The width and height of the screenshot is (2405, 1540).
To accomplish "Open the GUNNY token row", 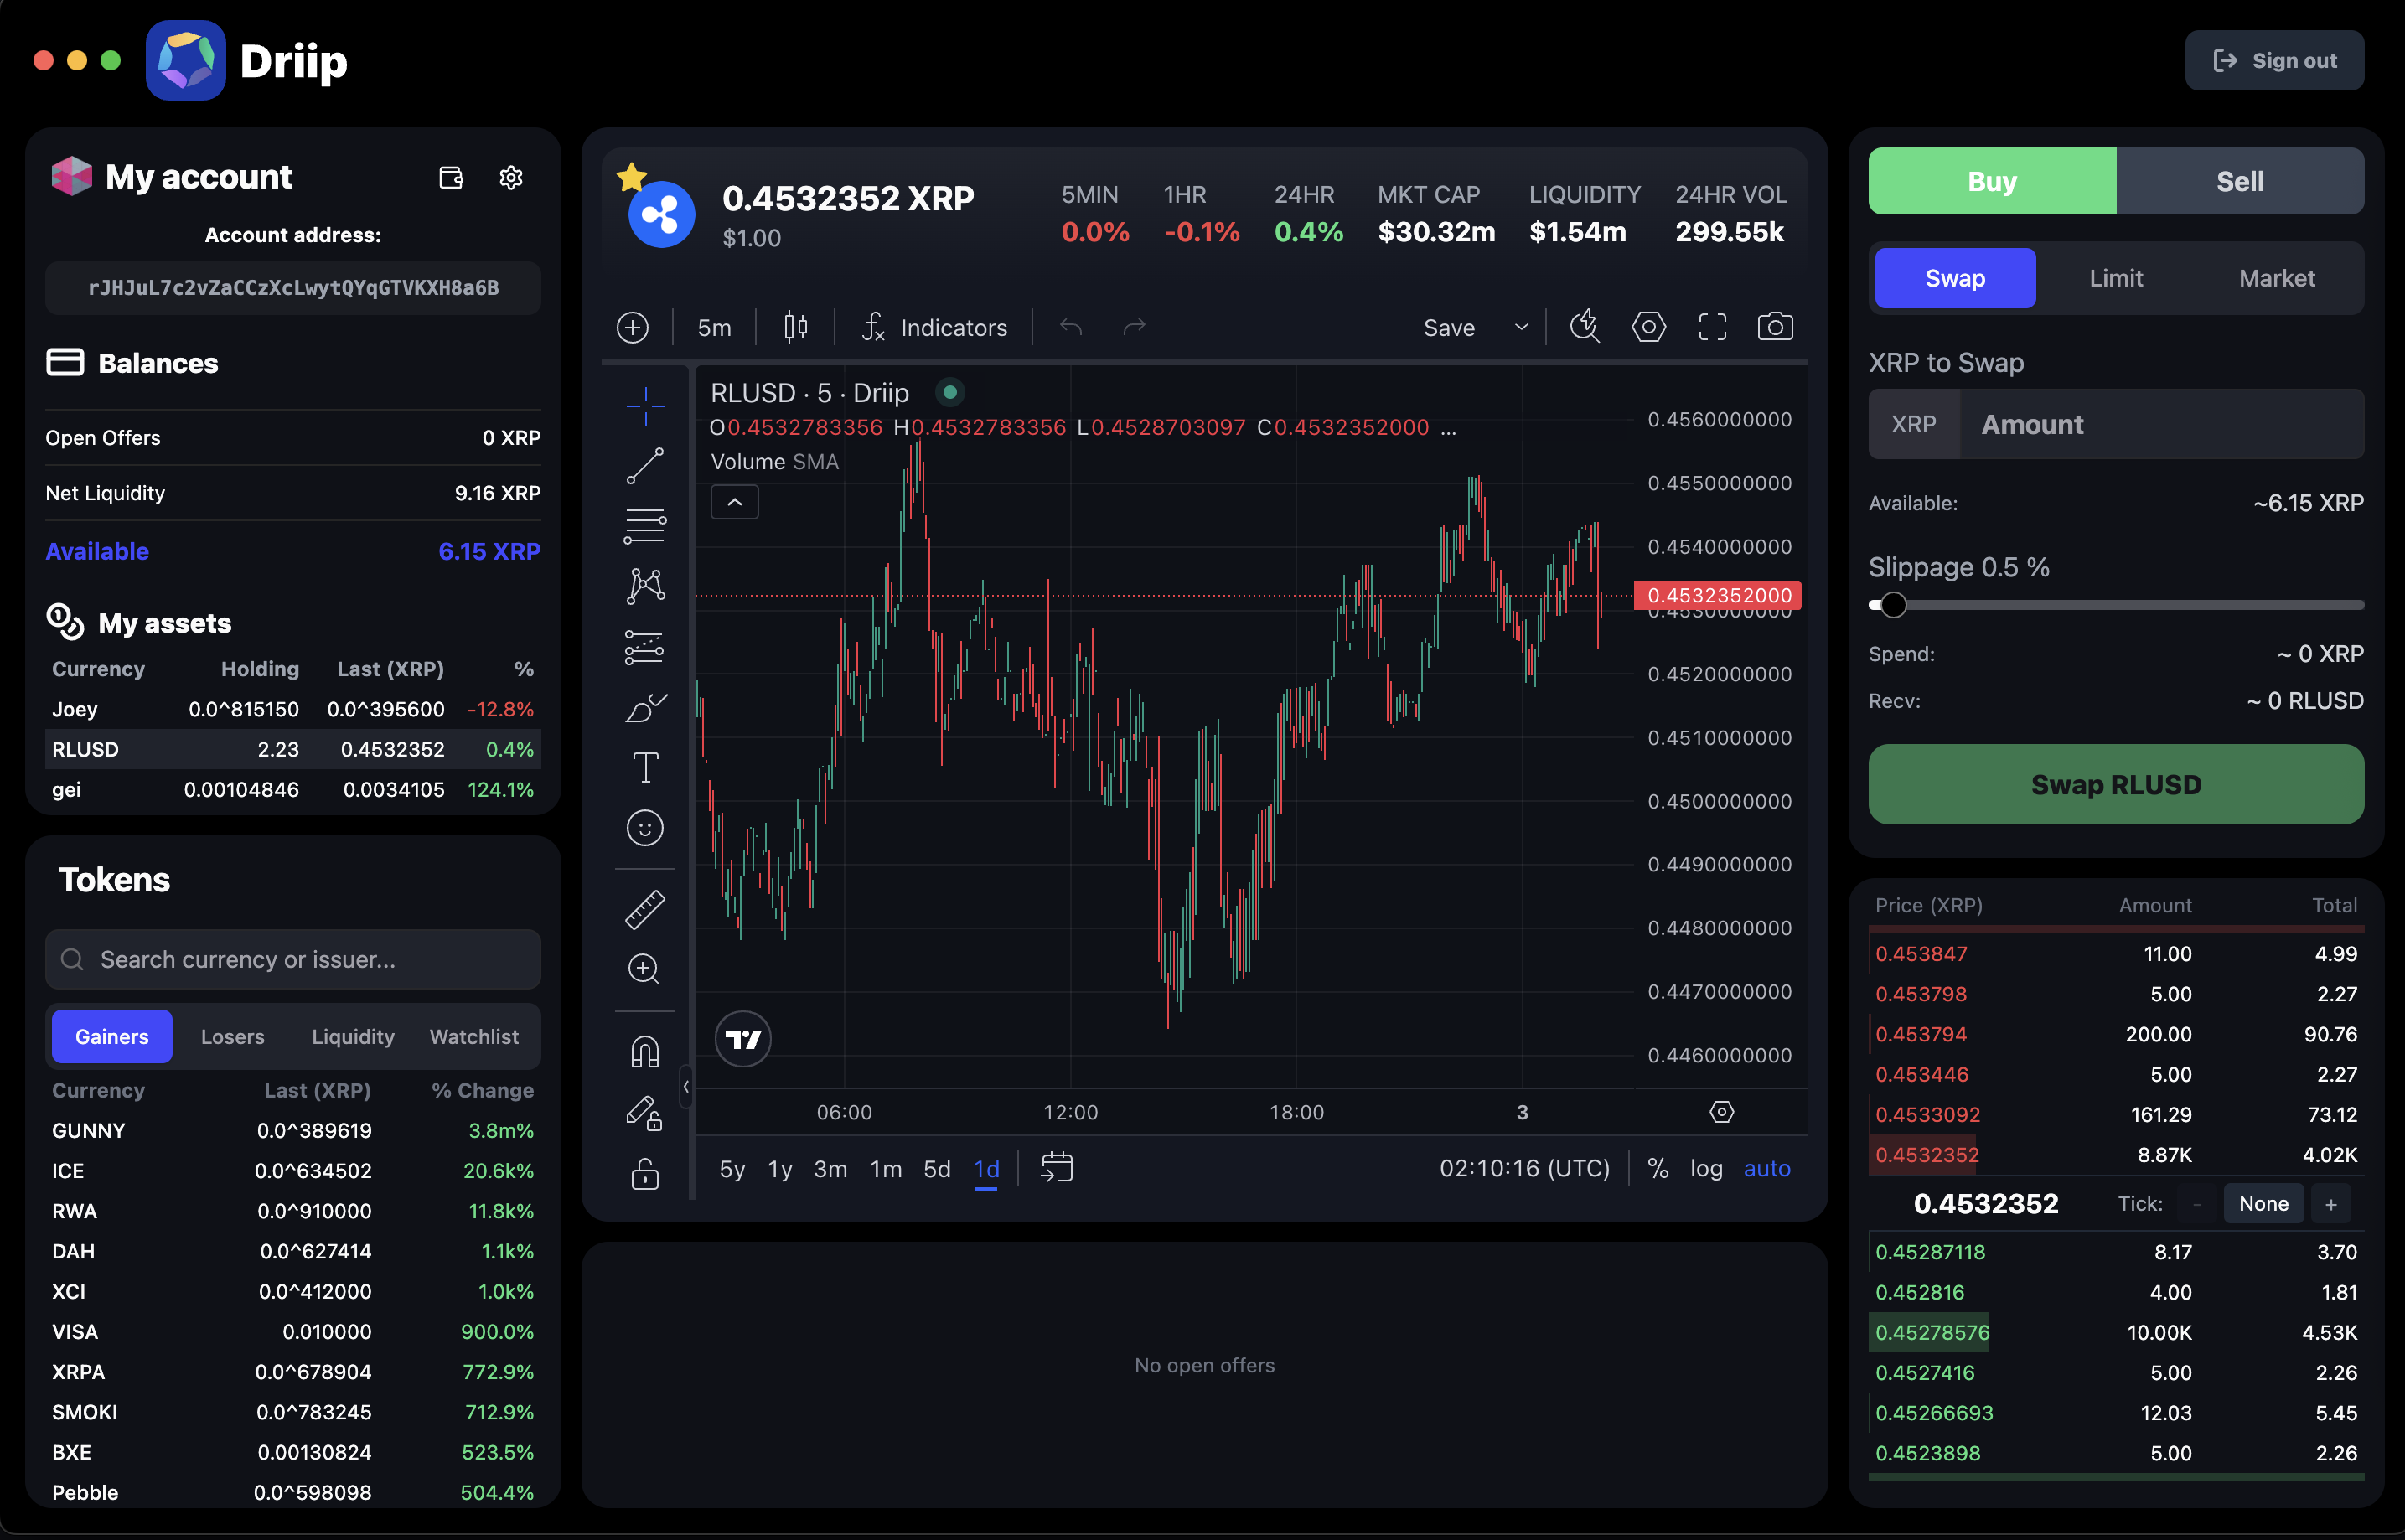I will click(x=293, y=1131).
